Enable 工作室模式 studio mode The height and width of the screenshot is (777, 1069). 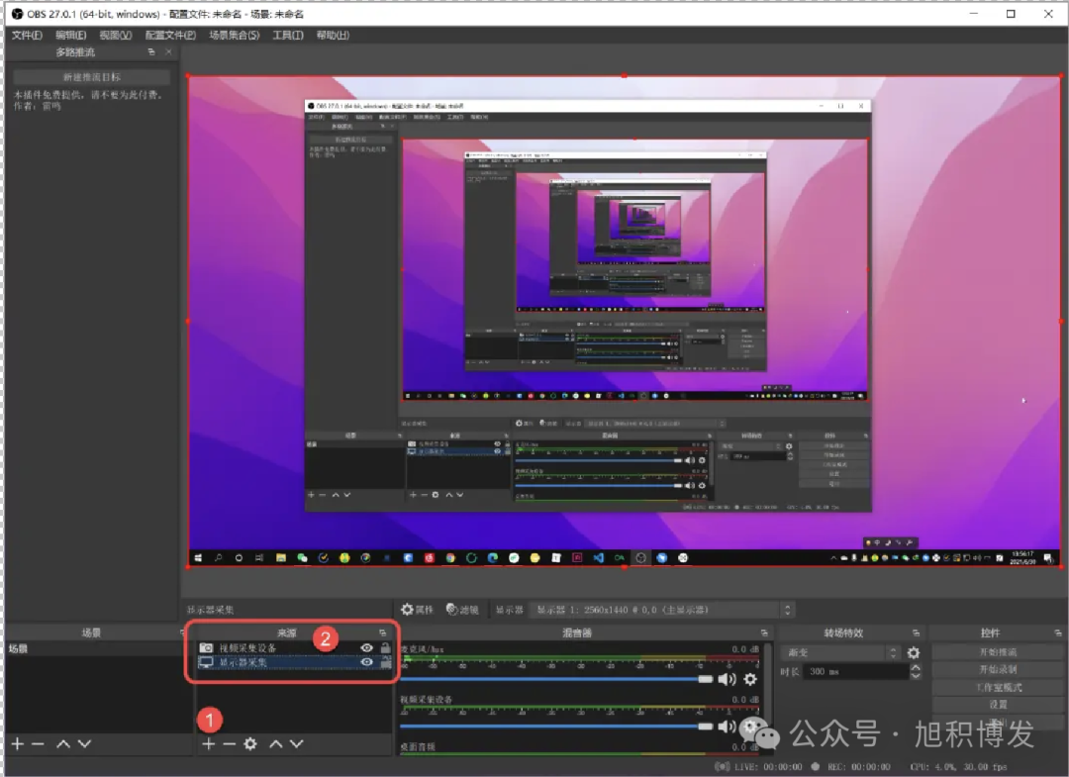point(998,687)
